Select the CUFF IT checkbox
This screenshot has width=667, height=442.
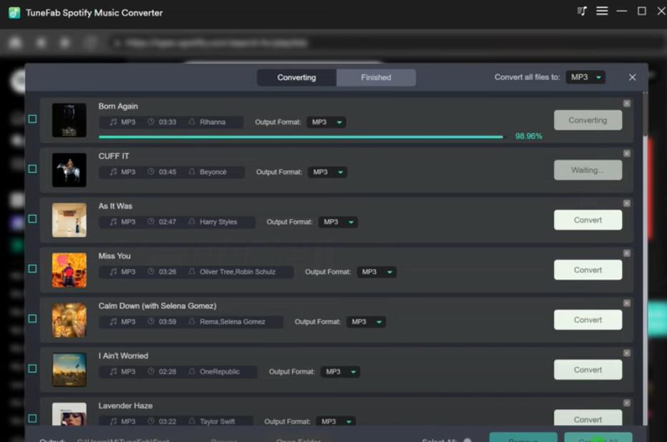point(32,170)
